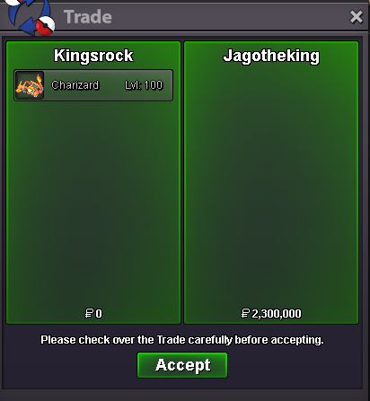Click the Trade title text
The width and height of the screenshot is (370, 401).
tap(88, 17)
